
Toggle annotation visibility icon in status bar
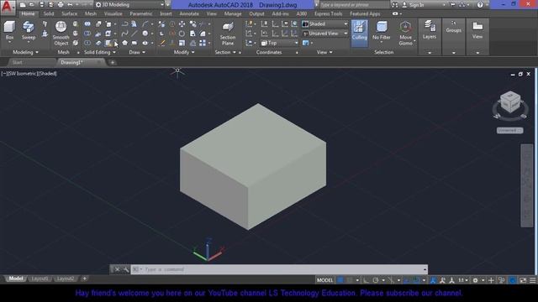tap(442, 280)
